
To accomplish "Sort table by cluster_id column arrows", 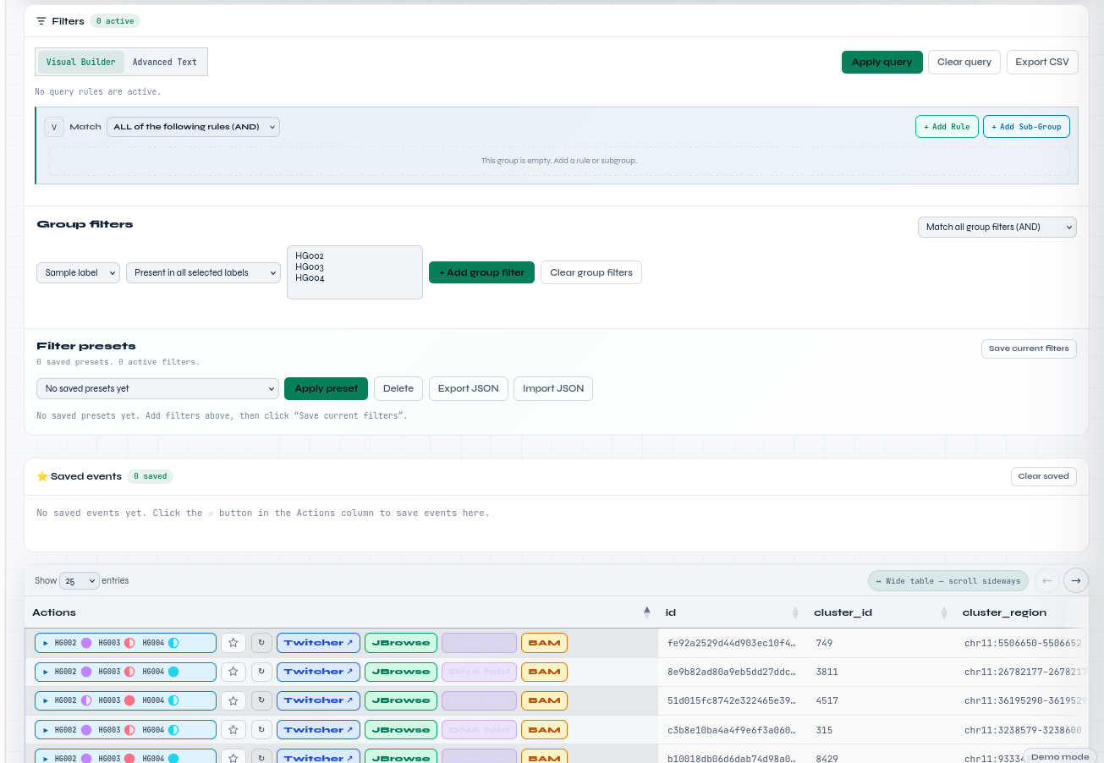I will [x=943, y=612].
